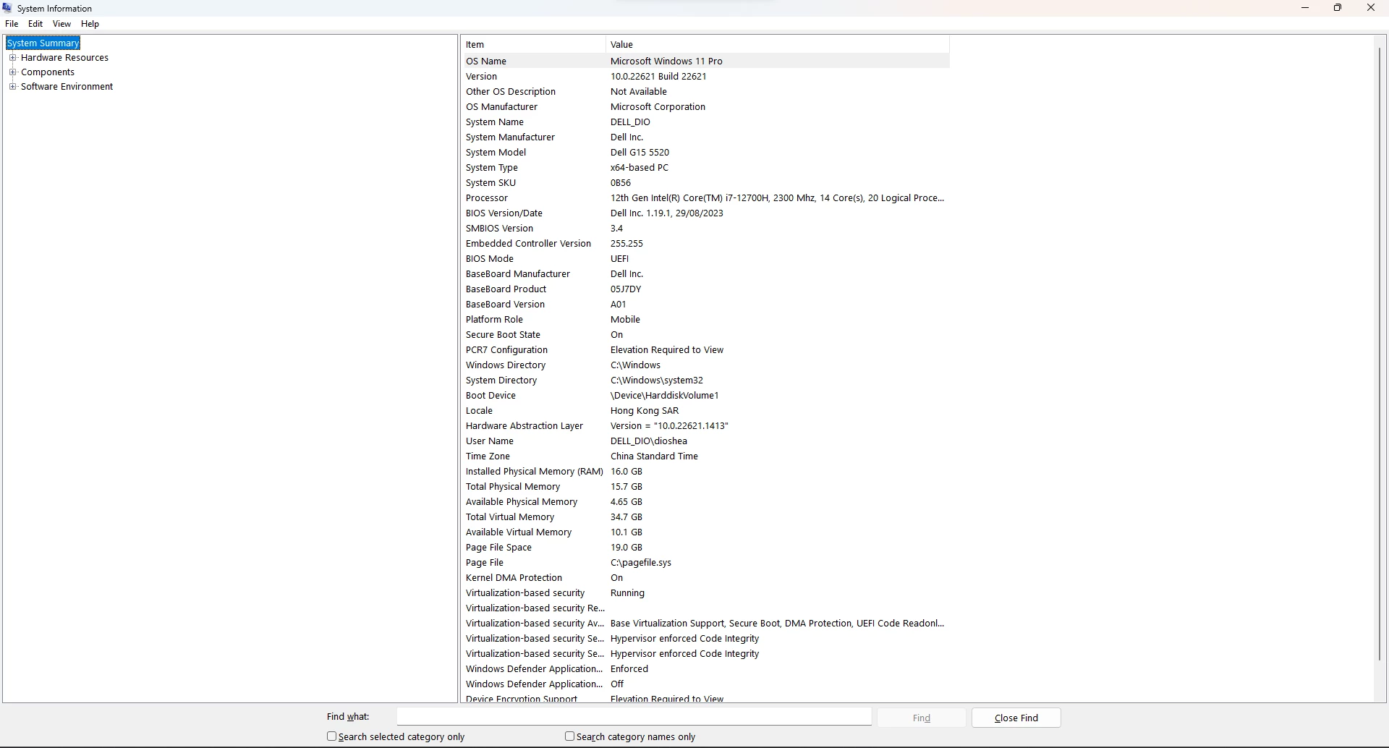Select the System SKU row
Screen dimensions: 1389x748
(x=706, y=183)
